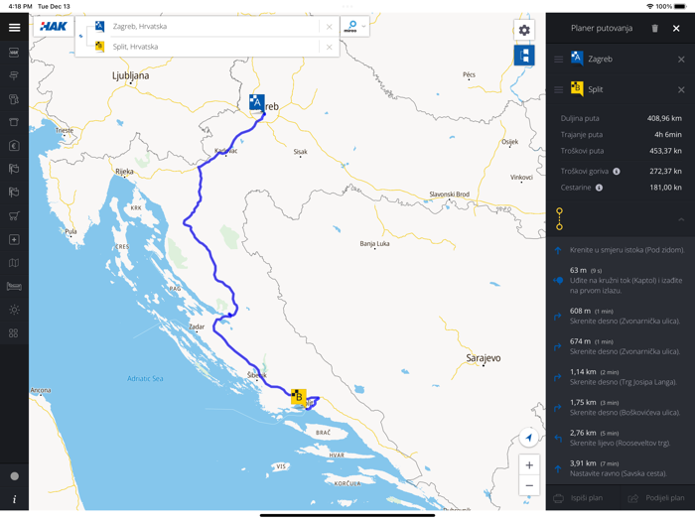695x521 pixels.
Task: Check the battery indicator in status bar
Action: pyautogui.click(x=680, y=6)
